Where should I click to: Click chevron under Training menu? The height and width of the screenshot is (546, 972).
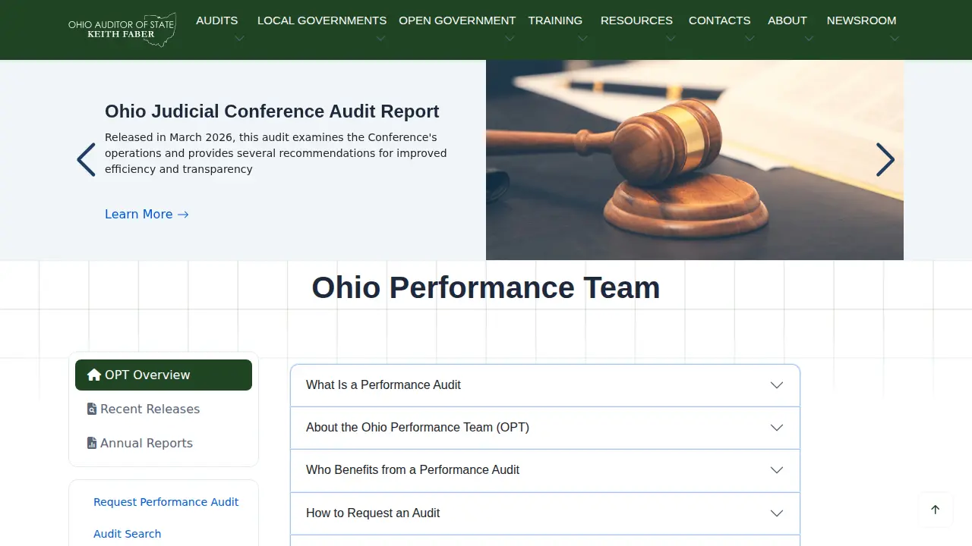(x=582, y=39)
